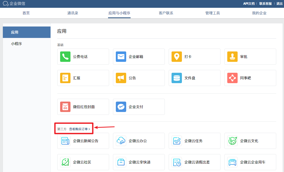Click the 联系客服 link
Screen dimensions: 284x172
265,4
